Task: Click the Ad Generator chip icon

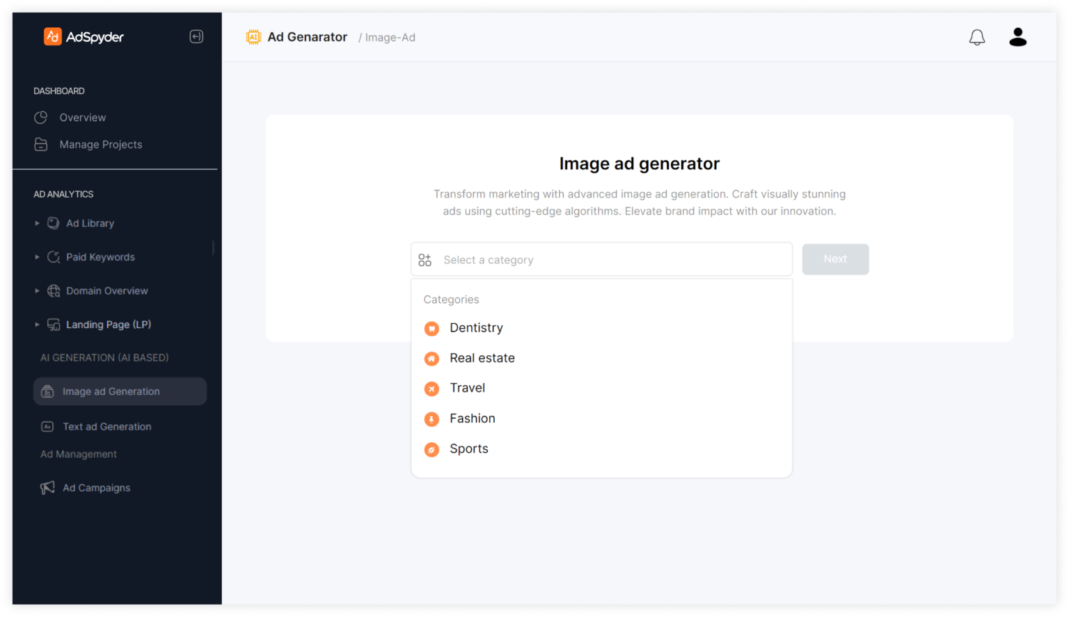Action: coord(253,38)
